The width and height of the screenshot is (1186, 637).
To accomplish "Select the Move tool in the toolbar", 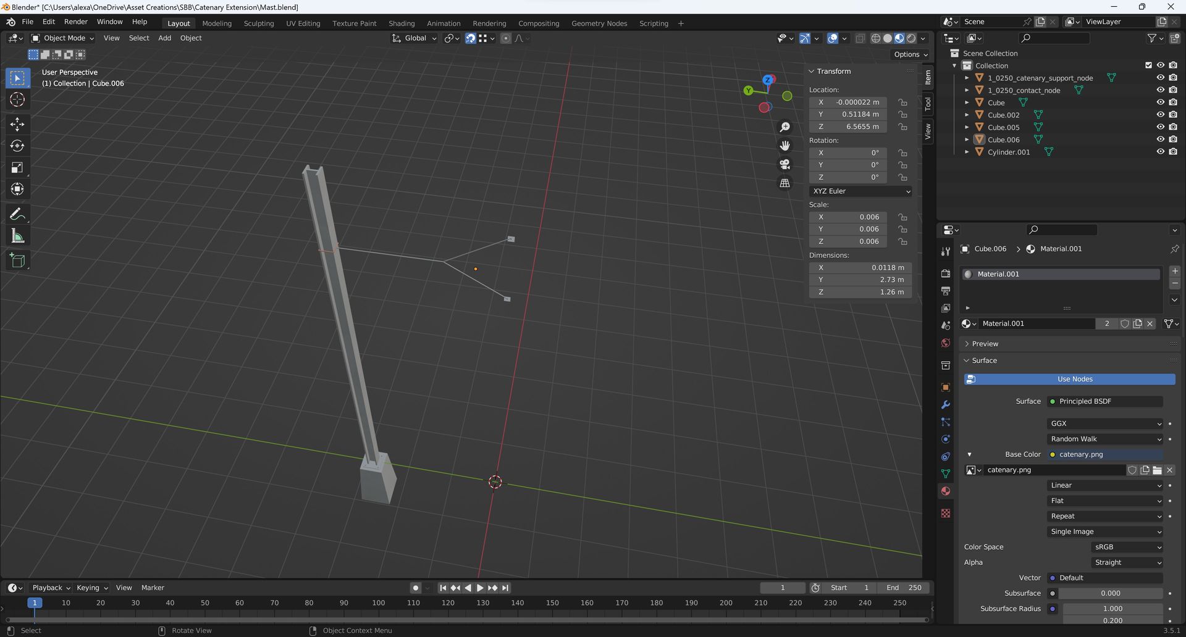I will click(17, 124).
